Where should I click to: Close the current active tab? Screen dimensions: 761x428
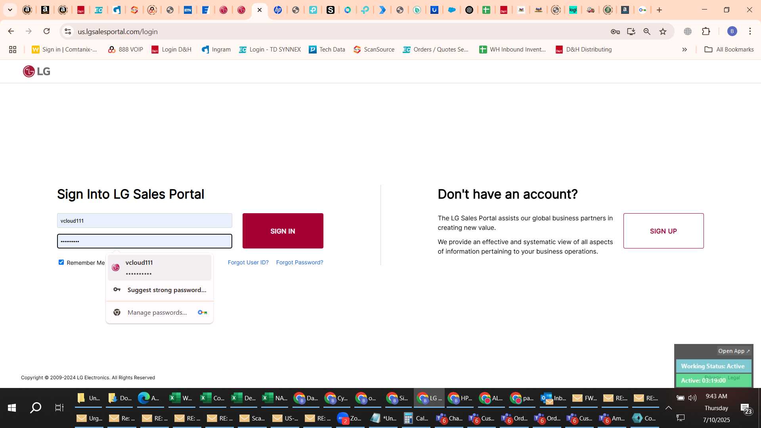pos(260,10)
